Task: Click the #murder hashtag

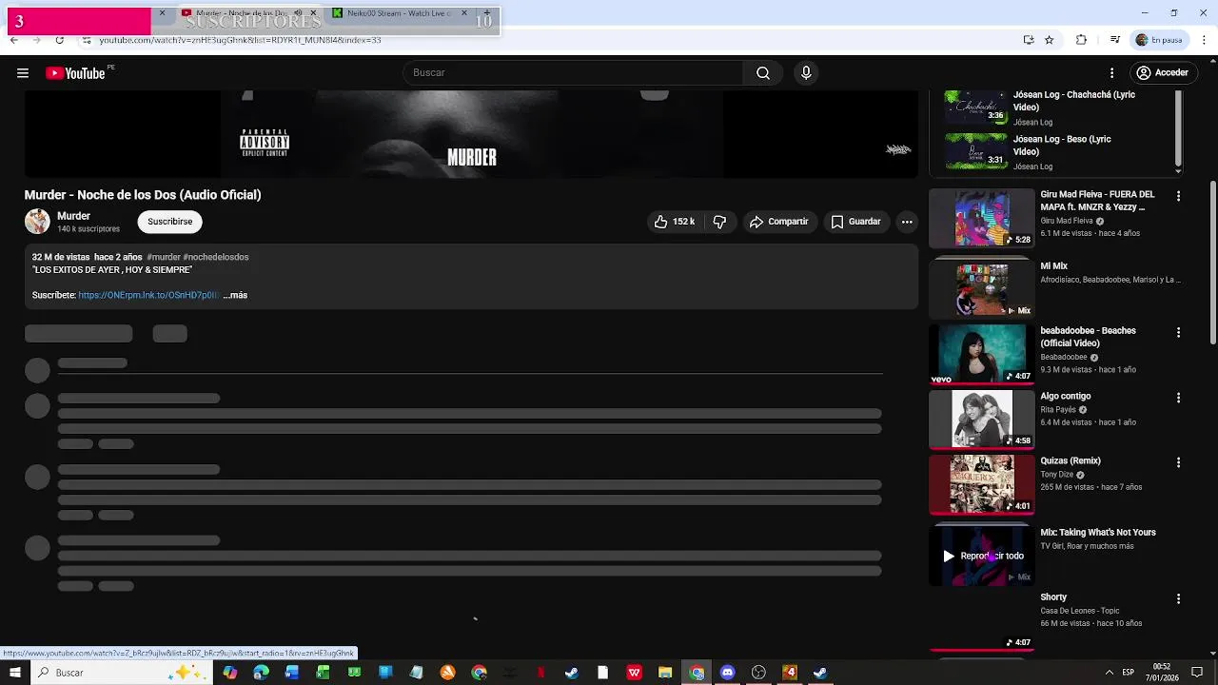Action: pyautogui.click(x=164, y=257)
